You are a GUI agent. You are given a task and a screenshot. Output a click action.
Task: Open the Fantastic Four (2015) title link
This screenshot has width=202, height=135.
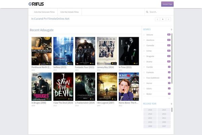pos(85,67)
